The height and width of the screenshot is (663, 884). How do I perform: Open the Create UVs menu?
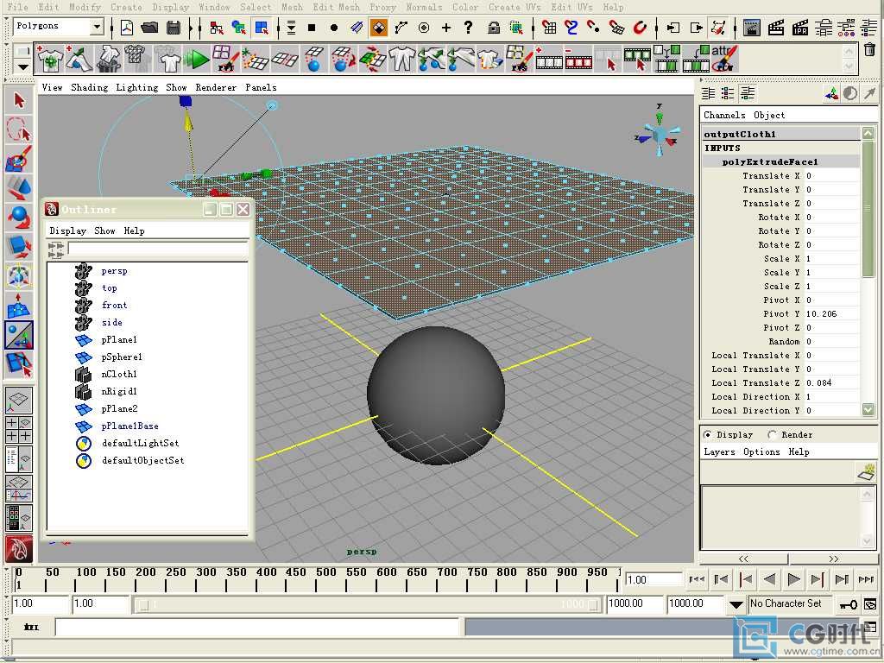pyautogui.click(x=515, y=7)
